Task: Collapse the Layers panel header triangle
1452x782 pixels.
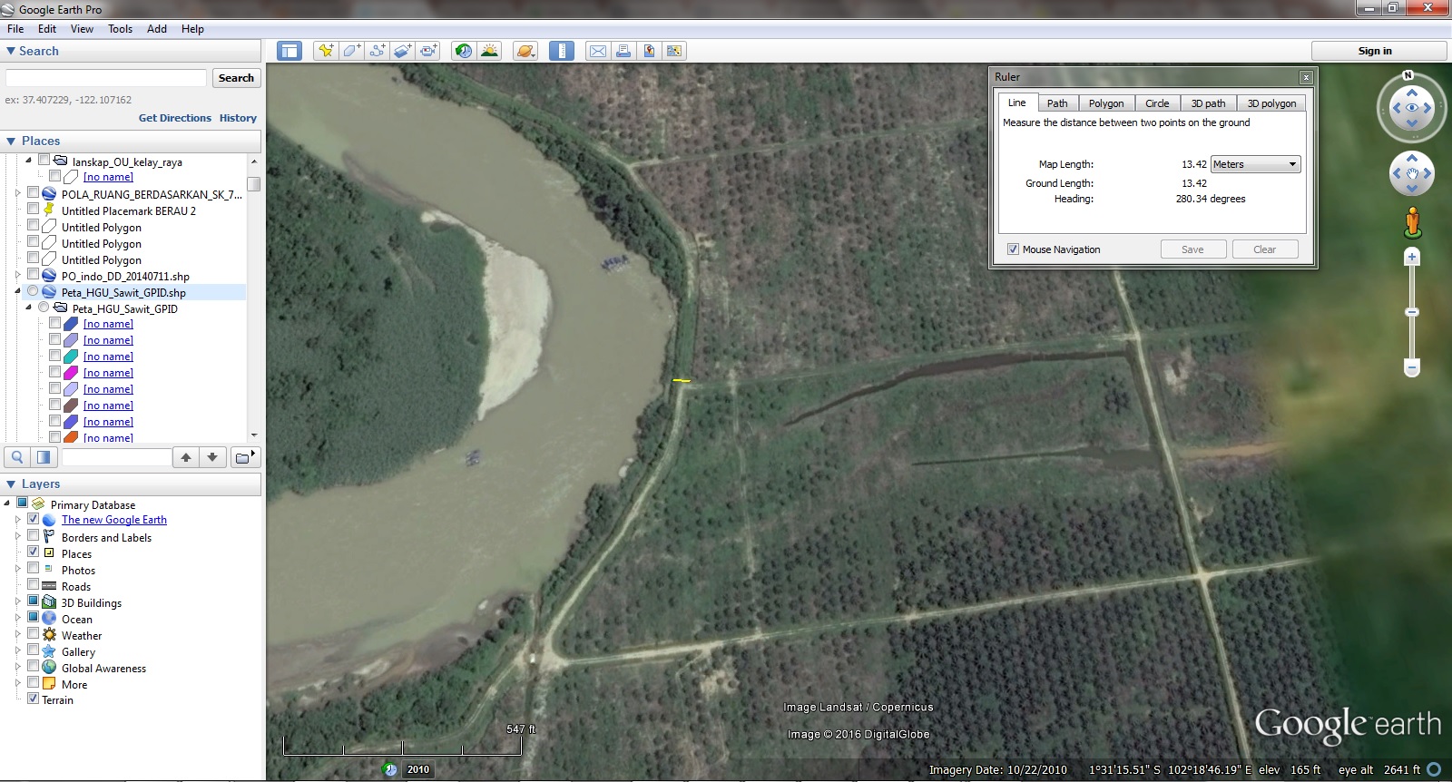Action: 11,484
